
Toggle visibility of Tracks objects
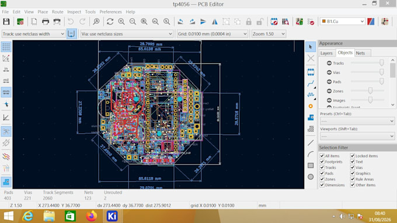click(x=329, y=63)
